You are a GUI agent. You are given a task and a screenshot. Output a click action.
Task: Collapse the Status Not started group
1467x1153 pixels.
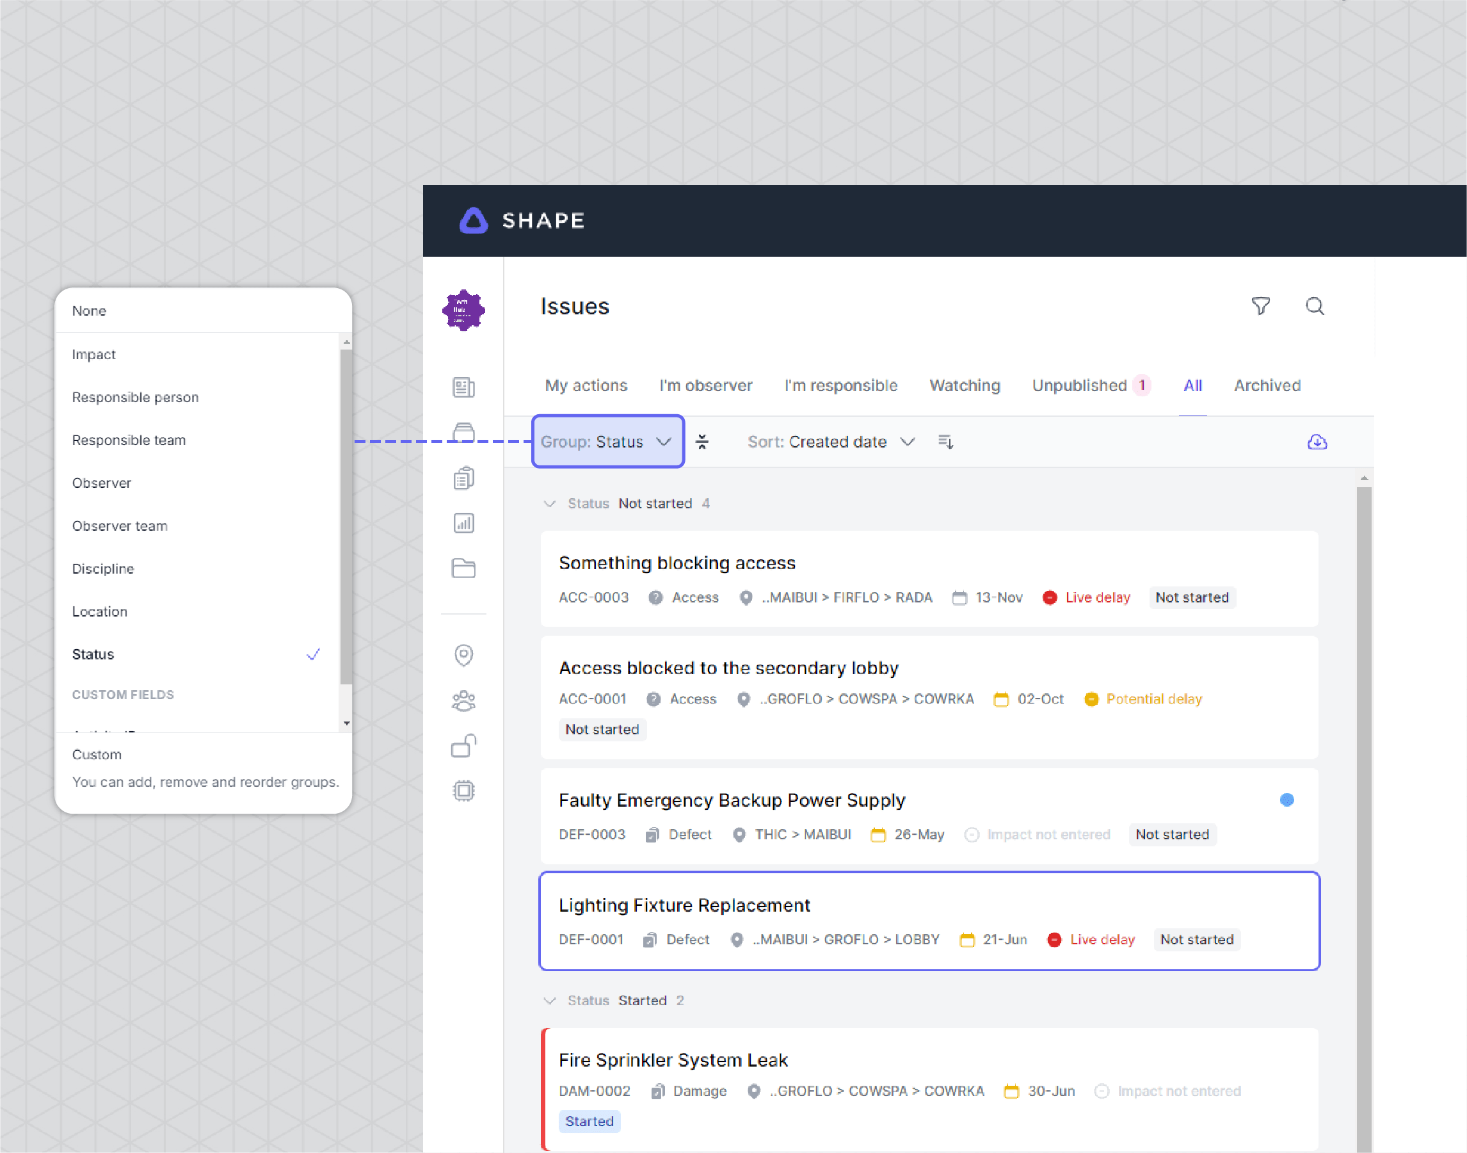[x=550, y=503]
